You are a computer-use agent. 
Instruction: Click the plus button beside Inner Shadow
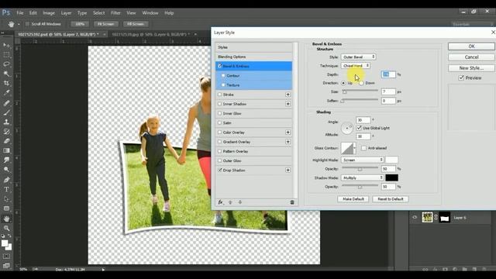(288, 104)
